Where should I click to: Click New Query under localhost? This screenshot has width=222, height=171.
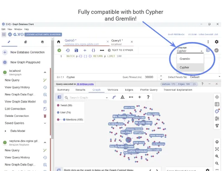tap(12, 80)
